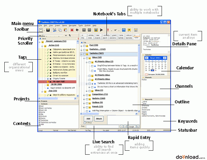Click the Add button
This screenshot has width=207, height=160.
tap(88, 119)
